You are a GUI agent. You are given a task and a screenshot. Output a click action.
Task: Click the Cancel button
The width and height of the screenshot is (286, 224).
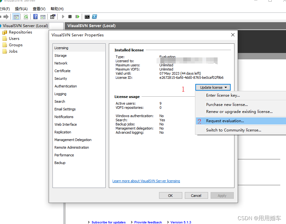(196, 196)
